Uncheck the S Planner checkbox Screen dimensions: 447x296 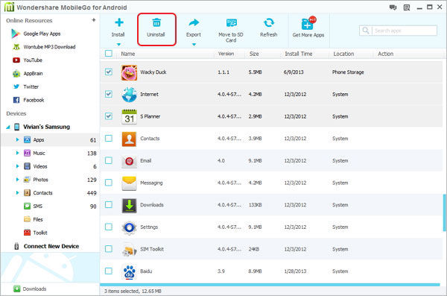pos(109,116)
